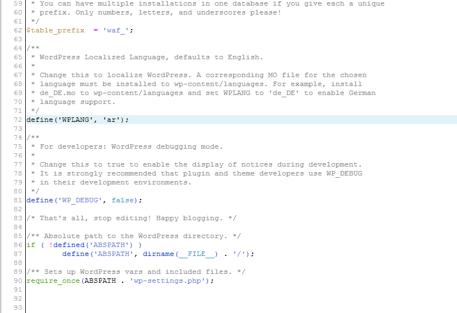Click the dirname function call

pyautogui.click(x=158, y=254)
